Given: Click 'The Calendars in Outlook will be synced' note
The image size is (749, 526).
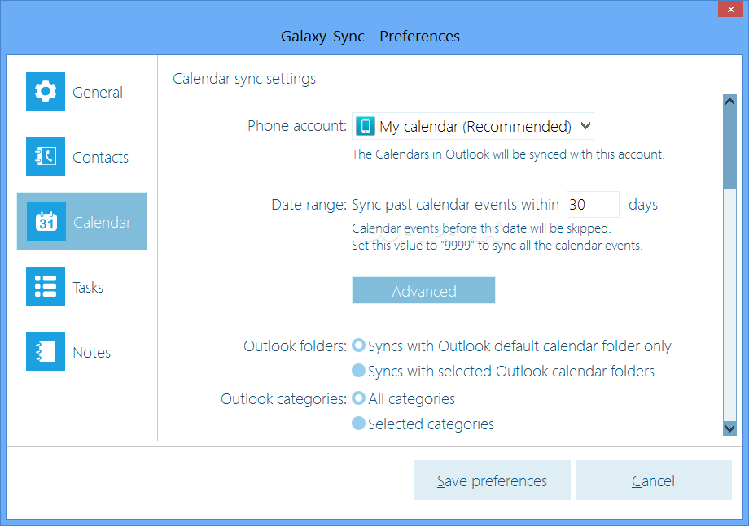Looking at the screenshot, I should click(x=508, y=154).
